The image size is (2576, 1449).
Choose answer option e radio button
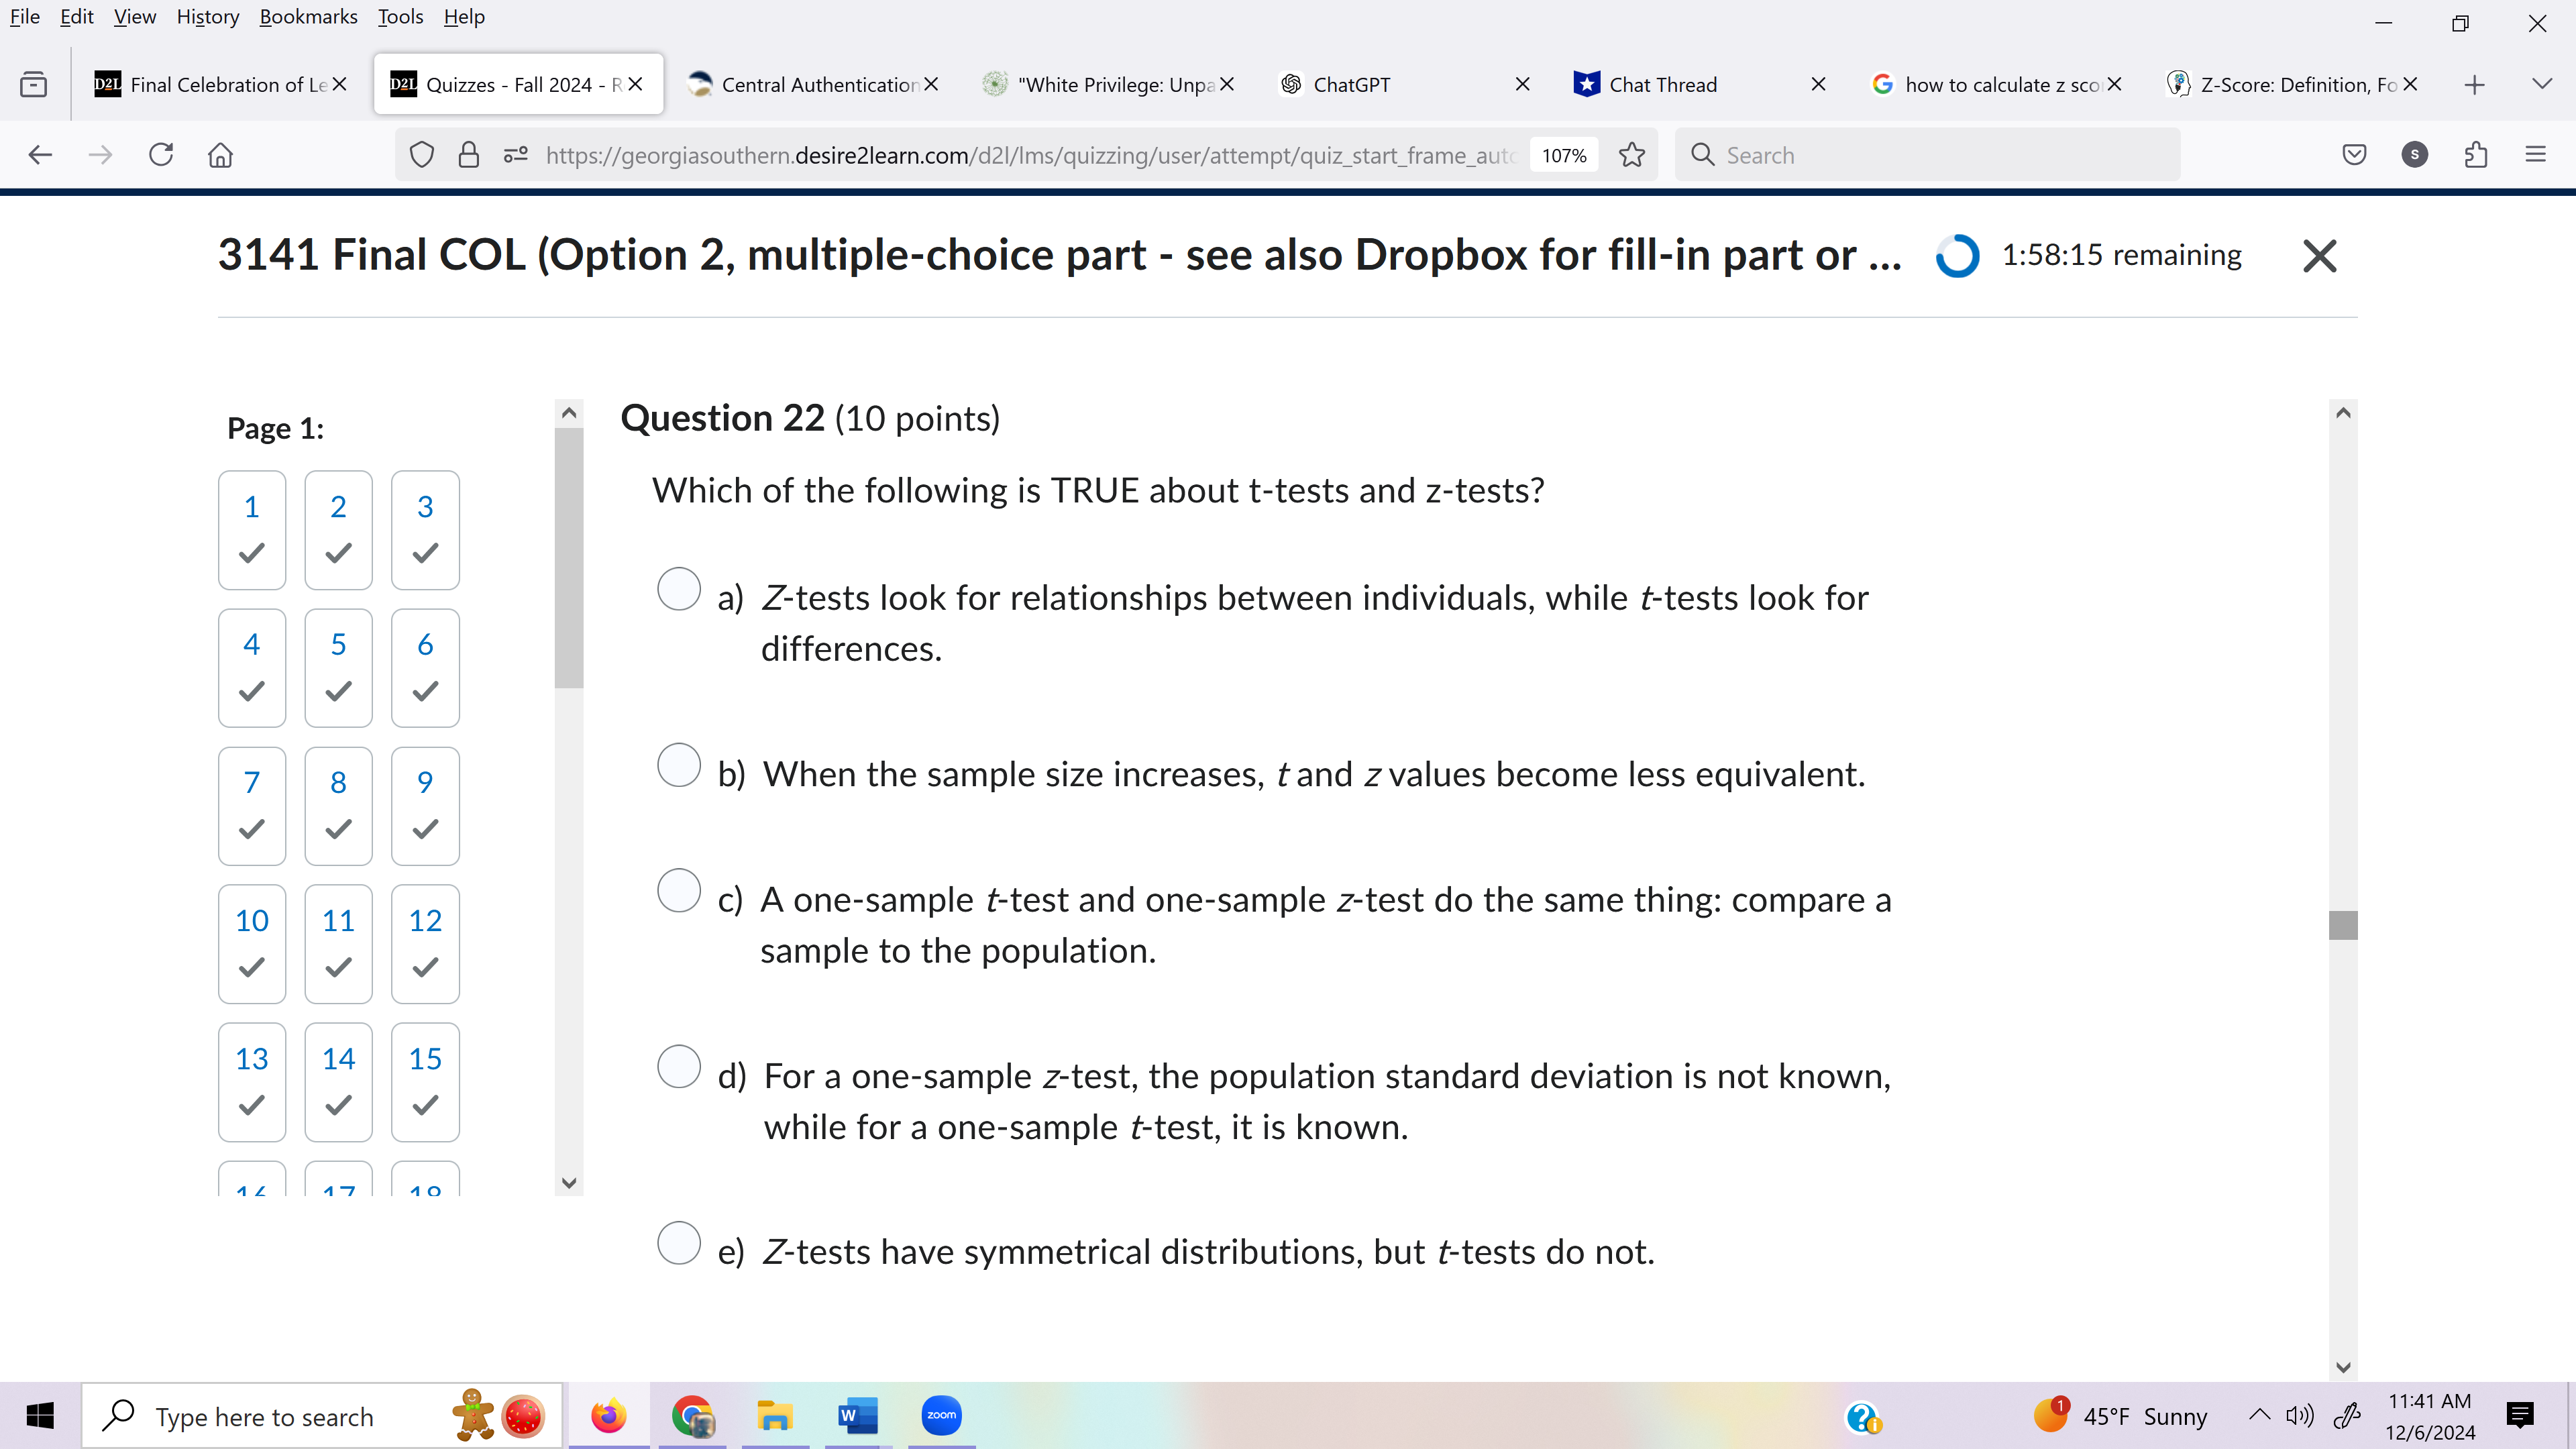679,1243
